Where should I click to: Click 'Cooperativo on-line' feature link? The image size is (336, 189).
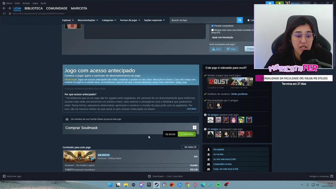coord(222,164)
